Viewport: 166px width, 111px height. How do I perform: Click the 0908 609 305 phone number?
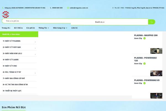coord(57,8)
